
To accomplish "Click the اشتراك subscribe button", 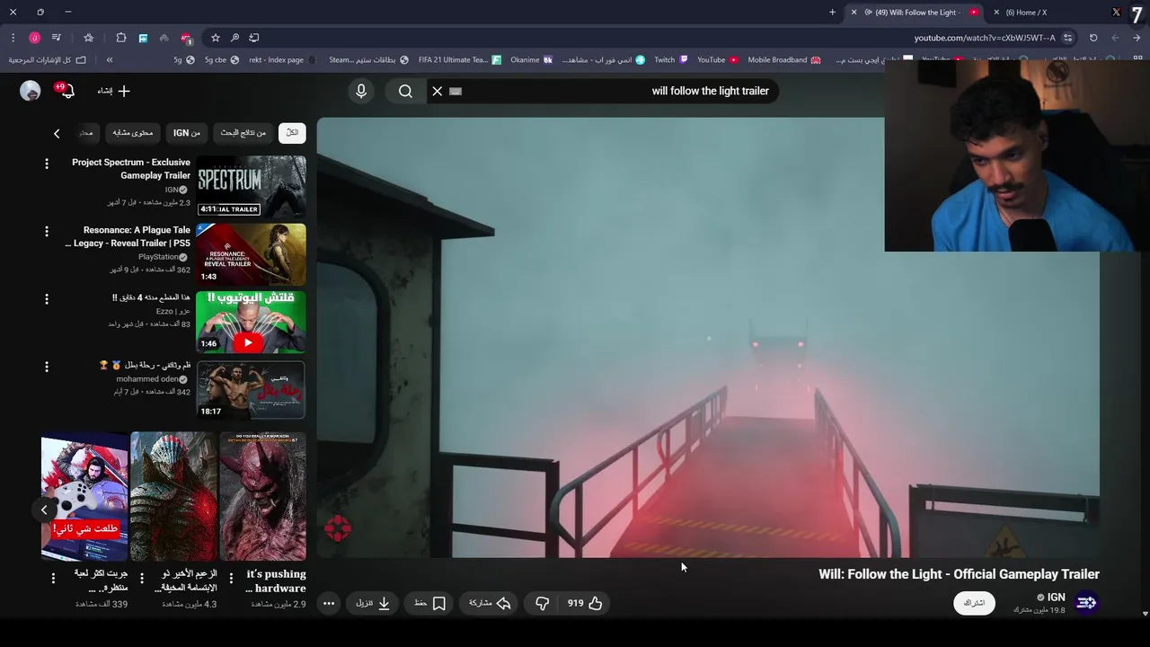I will 975,603.
